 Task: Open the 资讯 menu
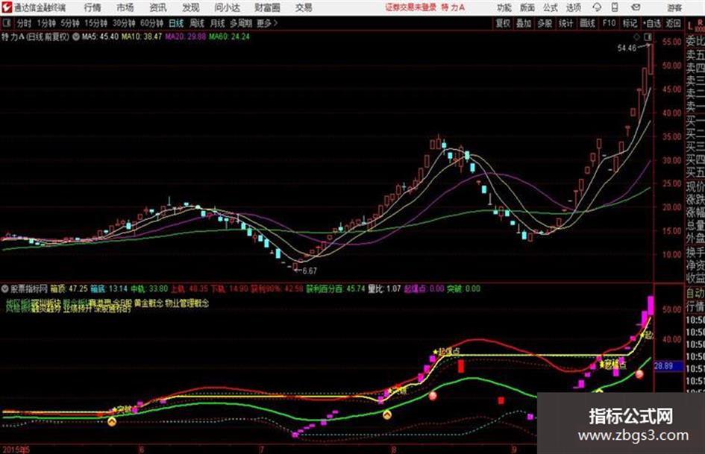158,7
